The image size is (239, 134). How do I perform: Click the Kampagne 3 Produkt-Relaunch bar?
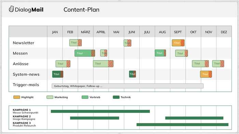182,124
